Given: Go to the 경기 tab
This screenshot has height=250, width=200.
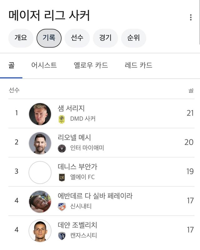Looking at the screenshot, I should (x=105, y=38).
